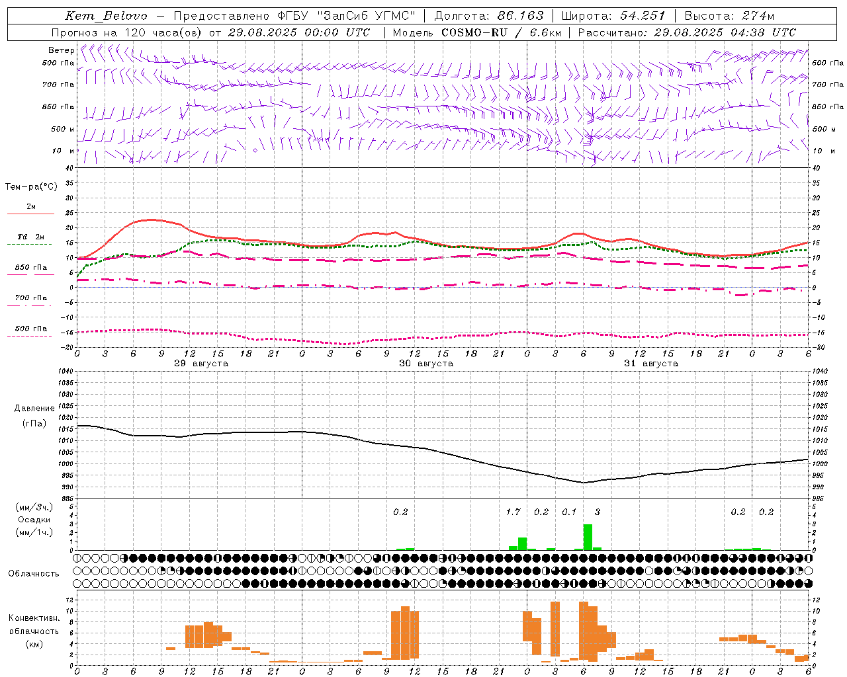Click the tallest green precipitation bar
The height and width of the screenshot is (677, 847).
pyautogui.click(x=588, y=538)
